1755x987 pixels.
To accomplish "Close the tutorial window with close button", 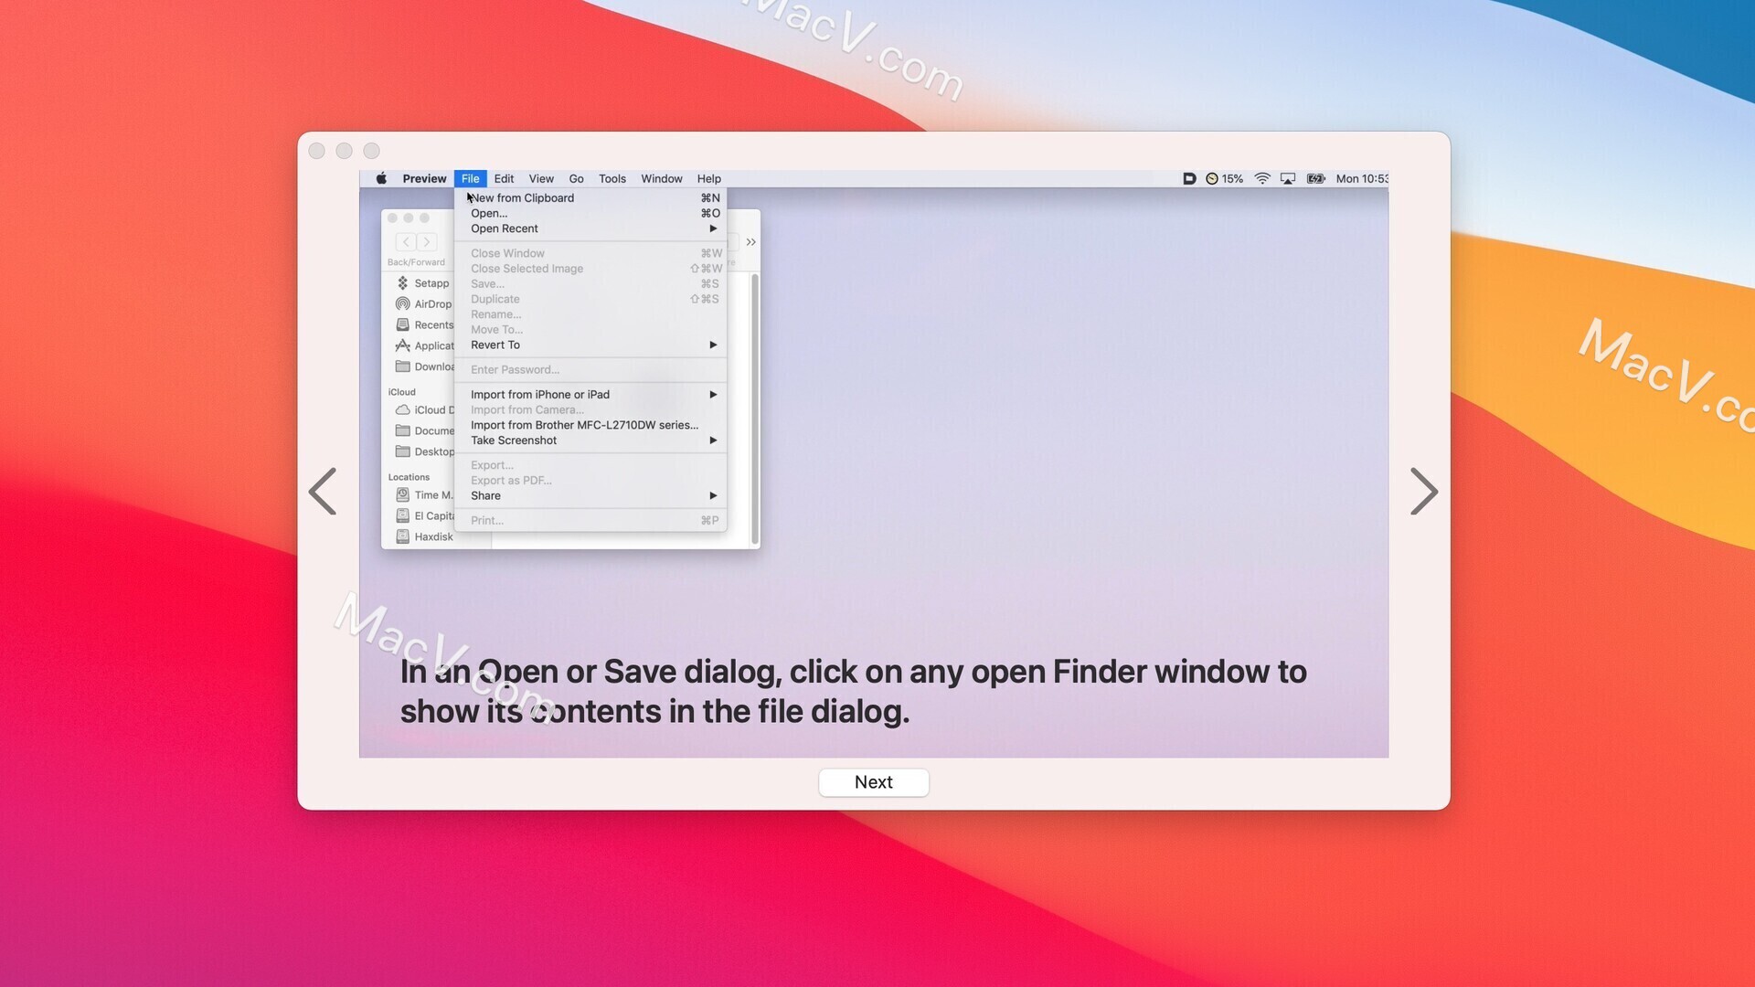I will 317,151.
